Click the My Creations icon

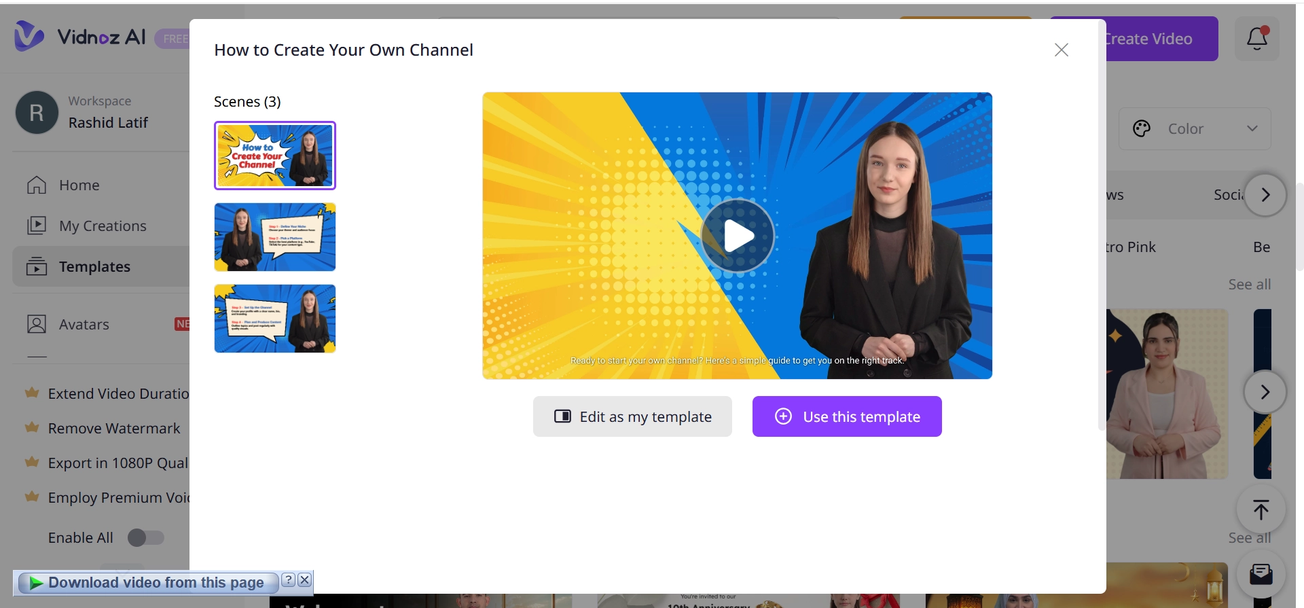37,226
